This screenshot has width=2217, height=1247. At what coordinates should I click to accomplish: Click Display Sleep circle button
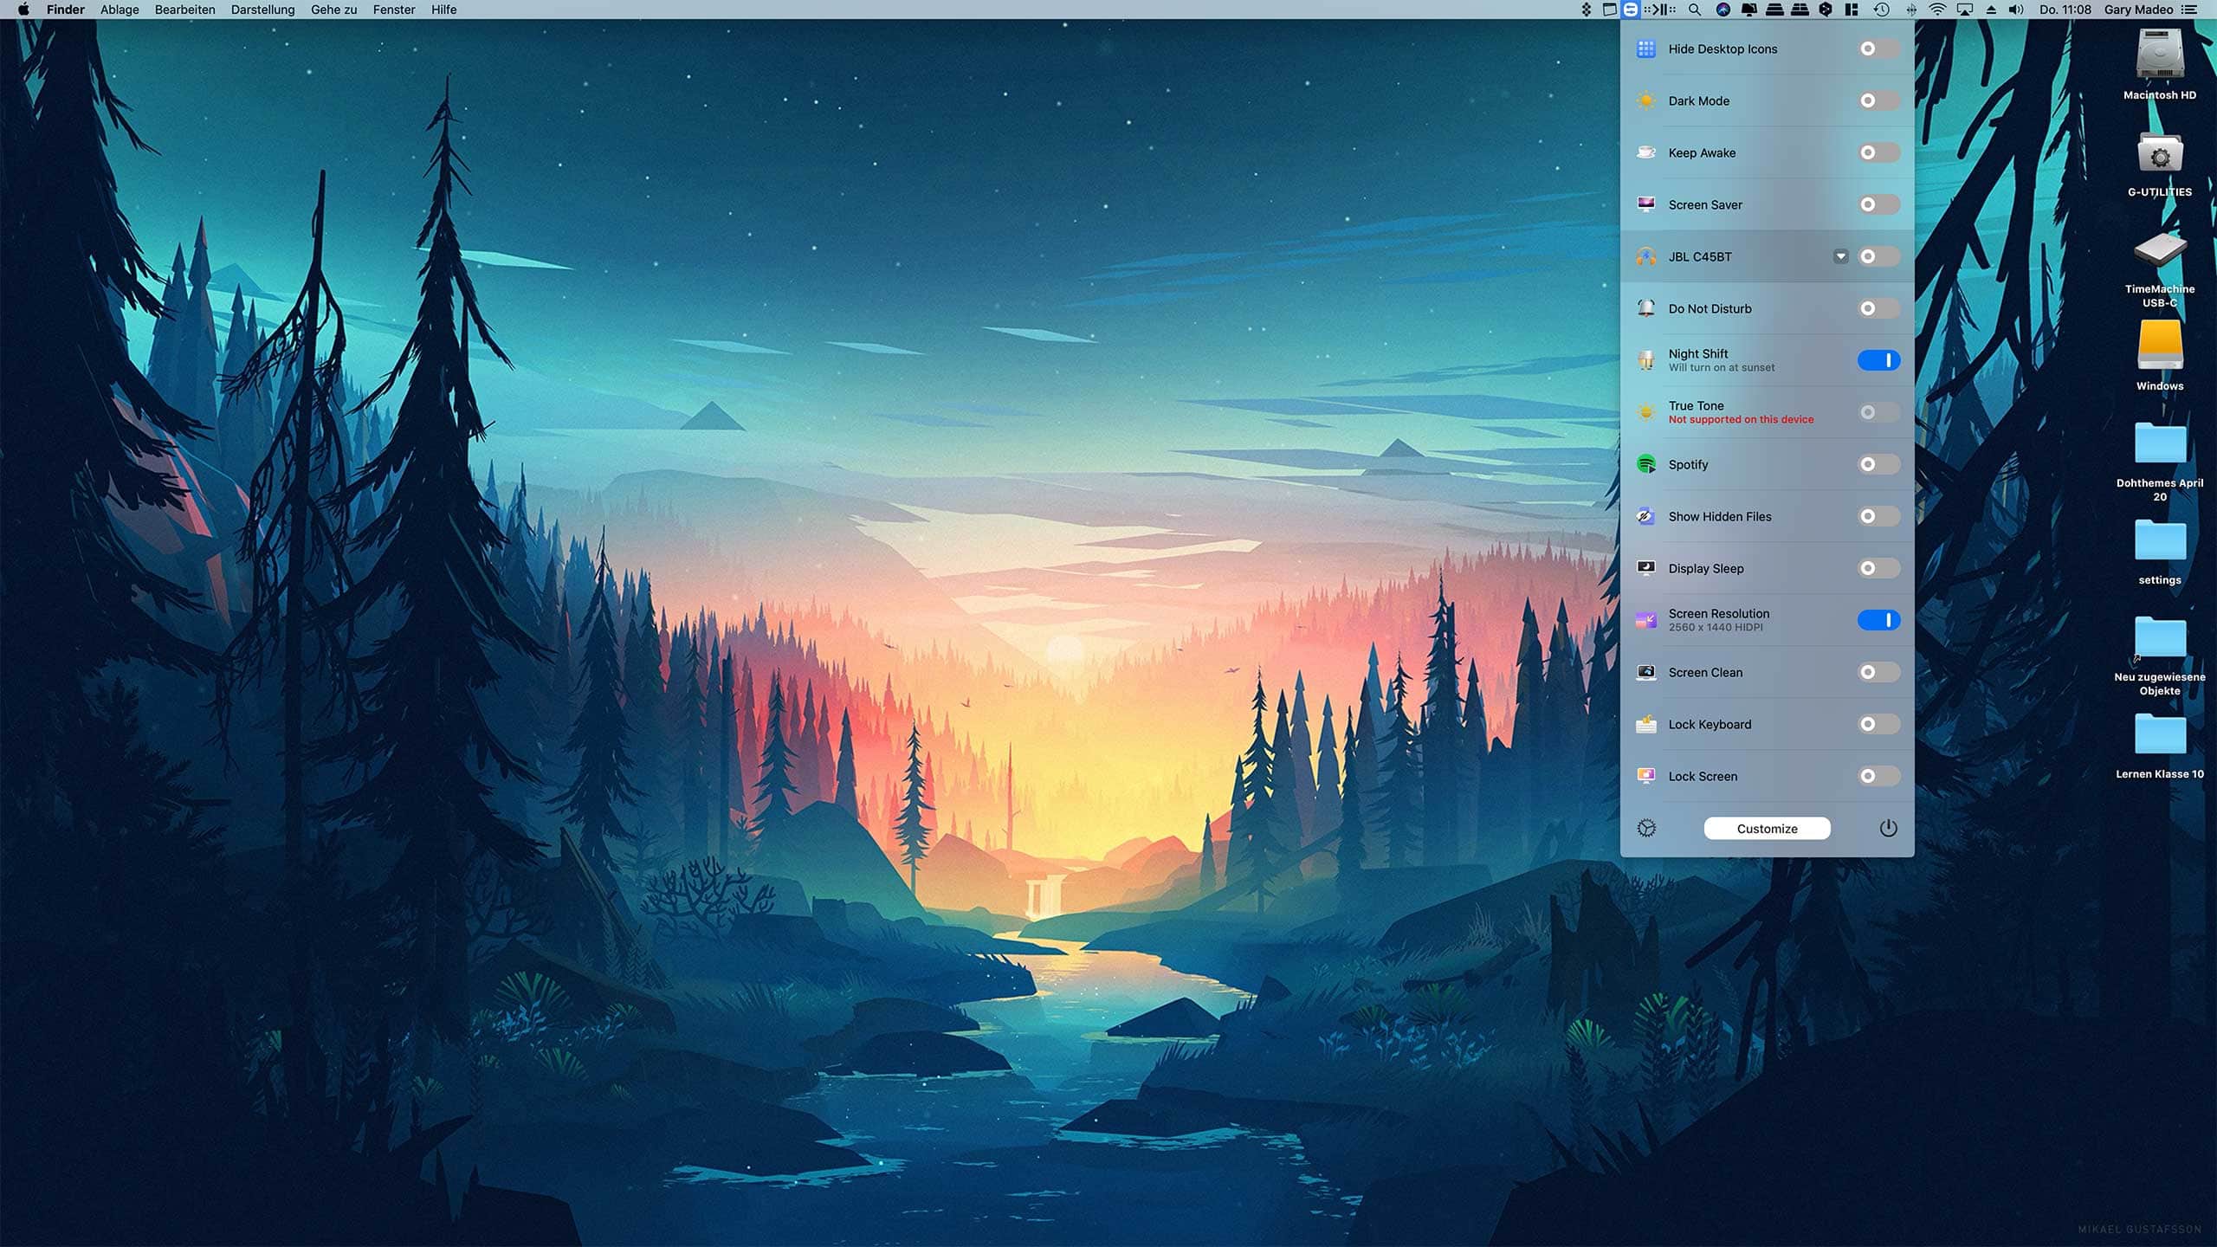pyautogui.click(x=1868, y=568)
